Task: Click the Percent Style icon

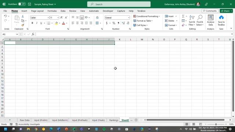Action: click(114, 23)
